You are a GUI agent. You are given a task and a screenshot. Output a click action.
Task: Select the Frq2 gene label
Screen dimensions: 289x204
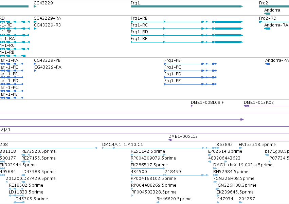[264, 3]
